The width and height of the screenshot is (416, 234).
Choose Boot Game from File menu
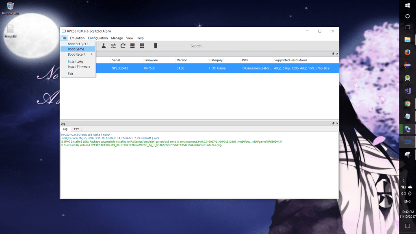coord(76,49)
